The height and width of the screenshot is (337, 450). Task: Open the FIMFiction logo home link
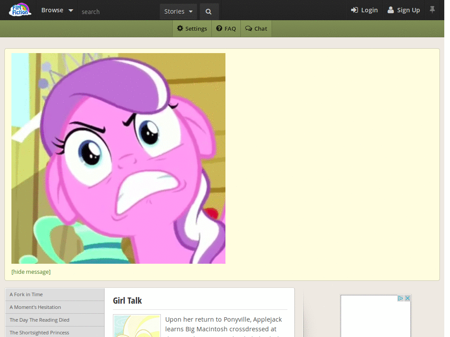[x=20, y=10]
